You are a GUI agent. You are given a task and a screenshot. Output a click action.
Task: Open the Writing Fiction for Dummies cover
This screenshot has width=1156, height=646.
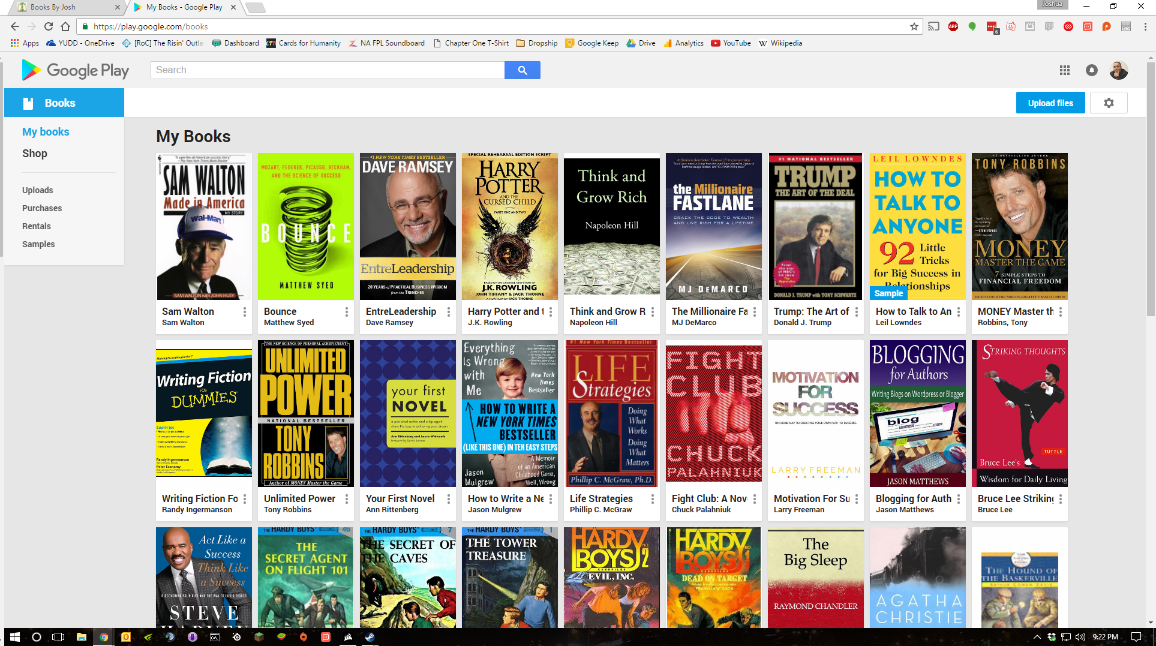point(204,413)
